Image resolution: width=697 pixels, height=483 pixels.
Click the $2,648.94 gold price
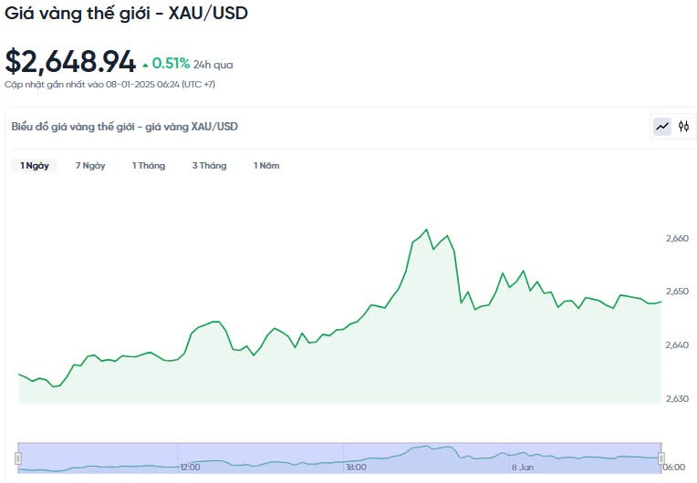70,61
